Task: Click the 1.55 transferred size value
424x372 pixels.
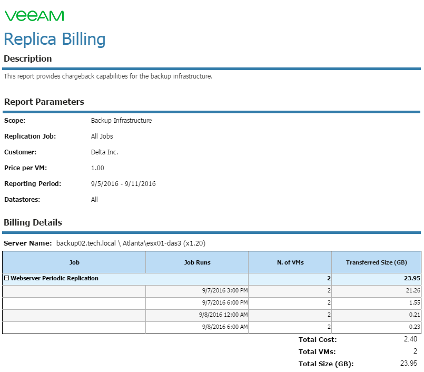Action: pyautogui.click(x=415, y=303)
